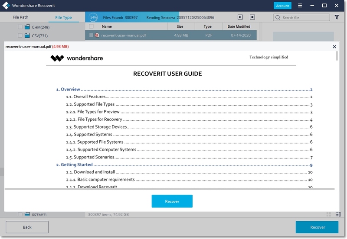Click the Account button in title bar
347x239 pixels.
click(x=282, y=6)
